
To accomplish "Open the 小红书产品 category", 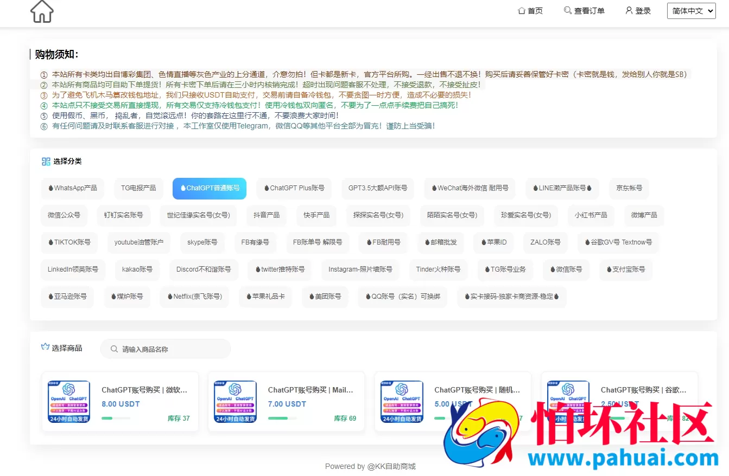I will click(591, 215).
